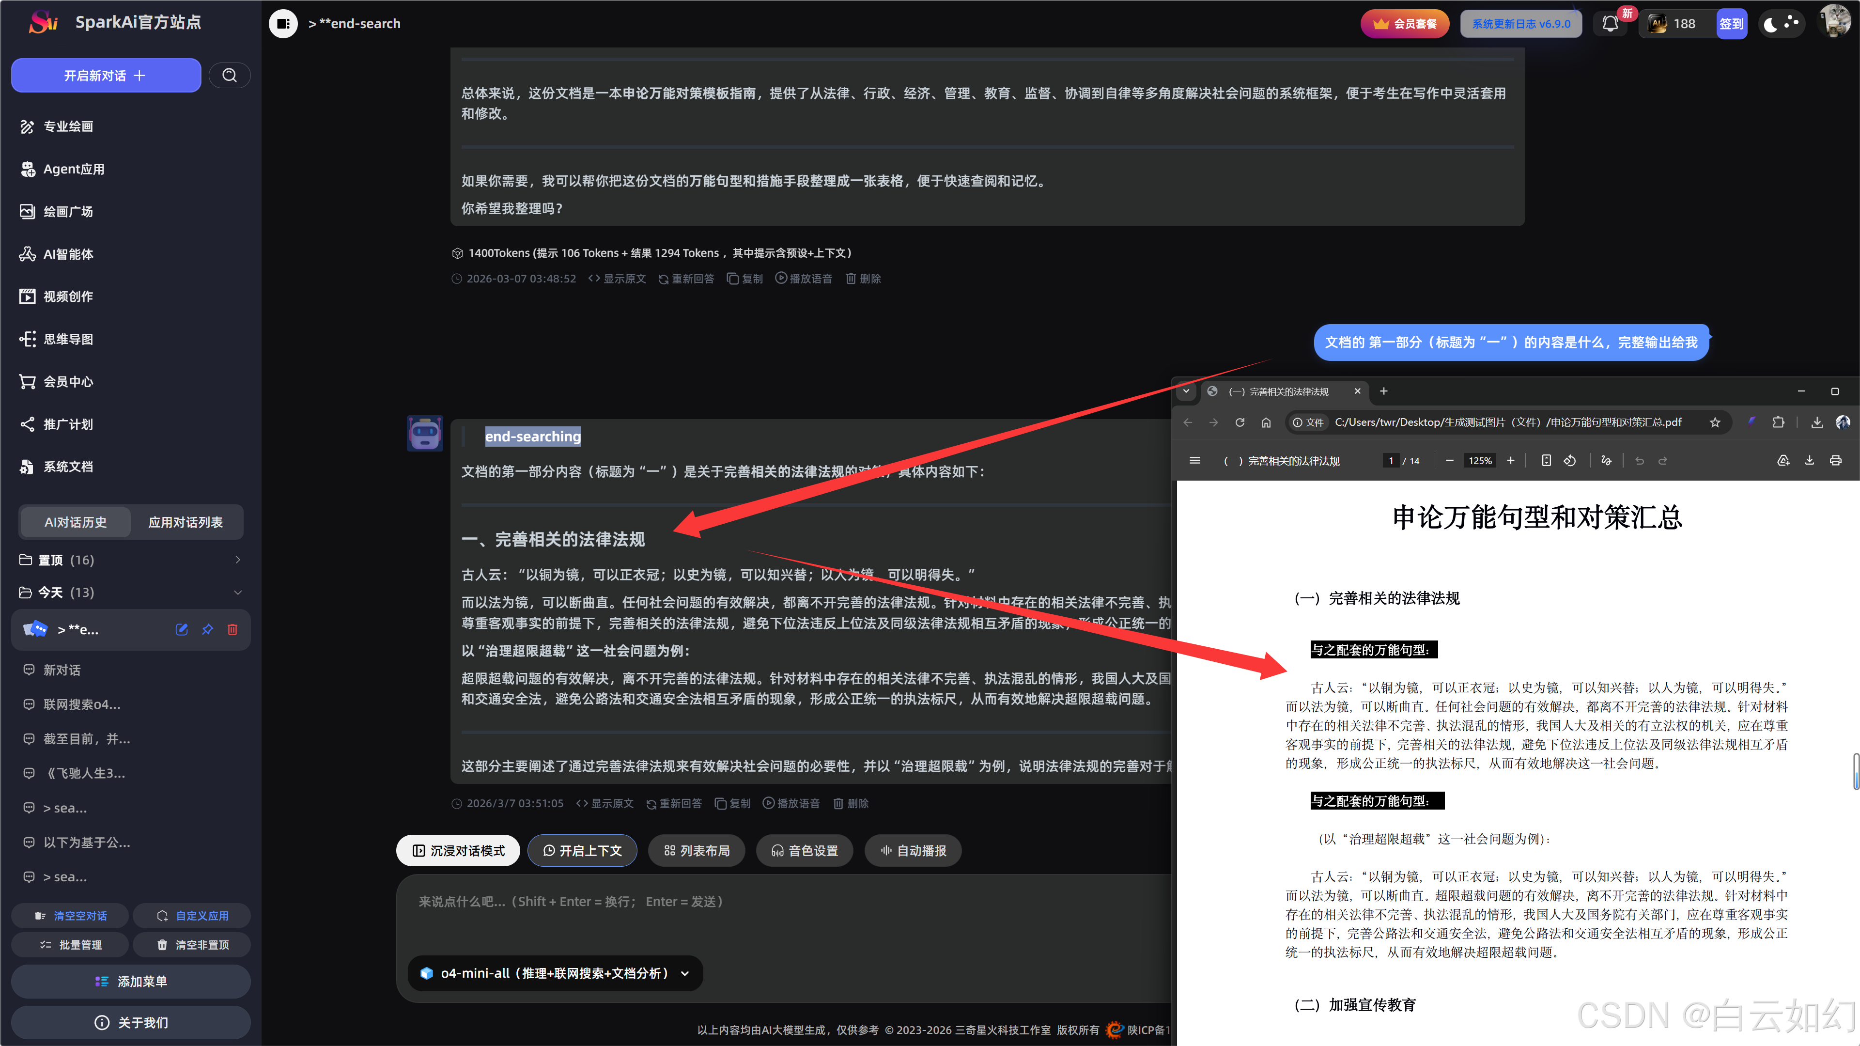Enable 自动播报 auto broadcast
Viewport: 1860px width, 1046px height.
click(x=913, y=850)
